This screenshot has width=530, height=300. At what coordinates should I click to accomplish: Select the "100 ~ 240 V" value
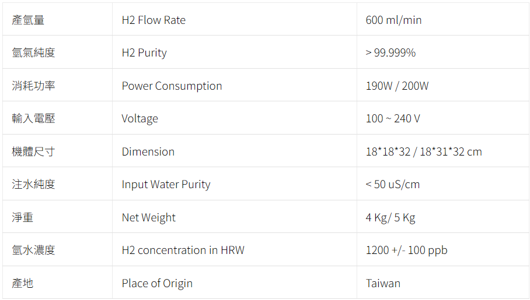pyautogui.click(x=393, y=119)
